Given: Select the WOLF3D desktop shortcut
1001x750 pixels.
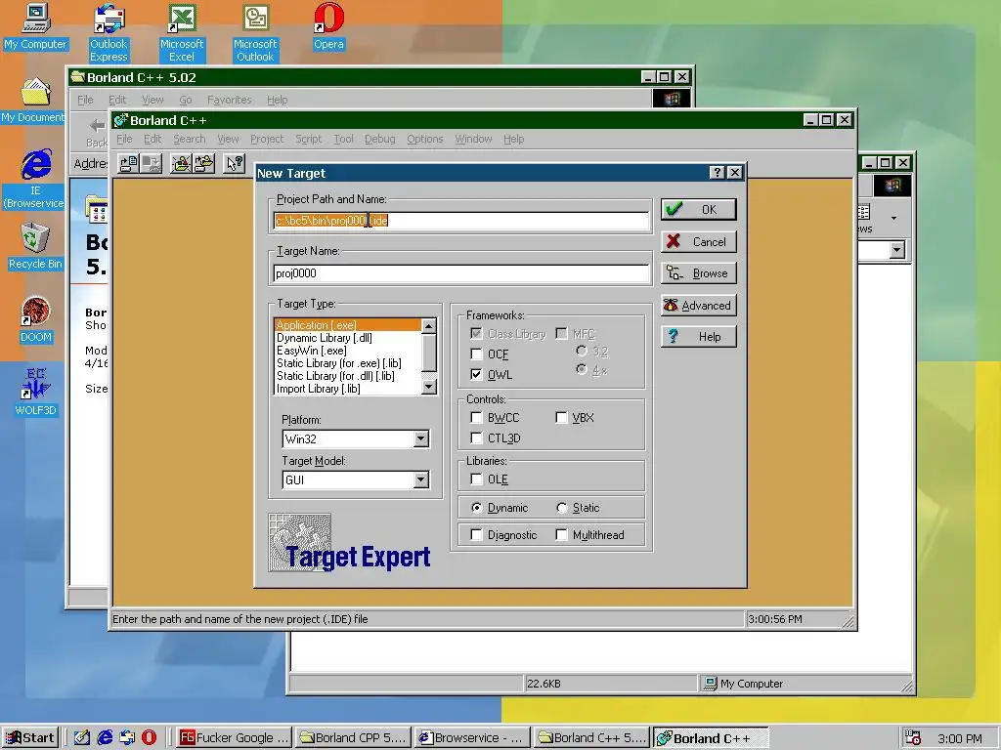Looking at the screenshot, I should tap(36, 392).
